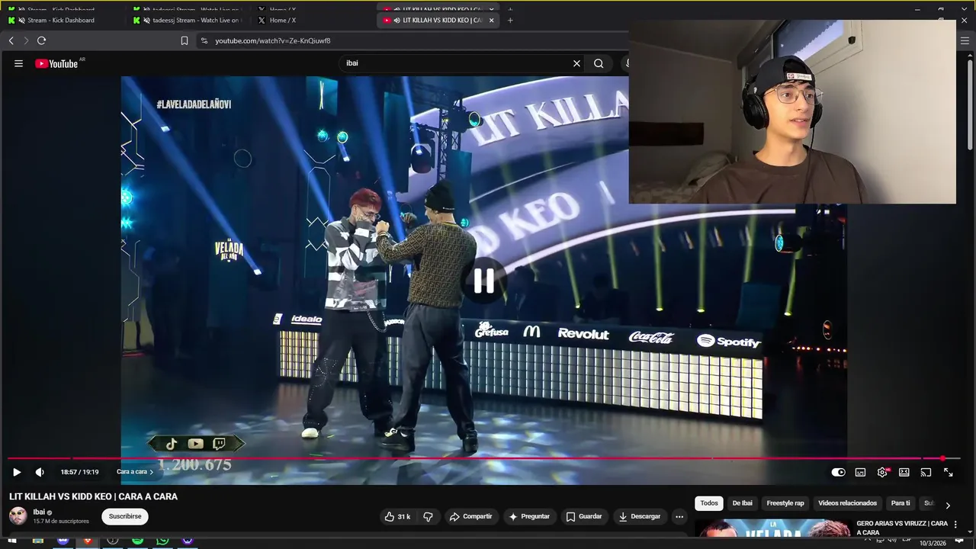Open the YouTube hamburger guide menu

click(x=18, y=63)
